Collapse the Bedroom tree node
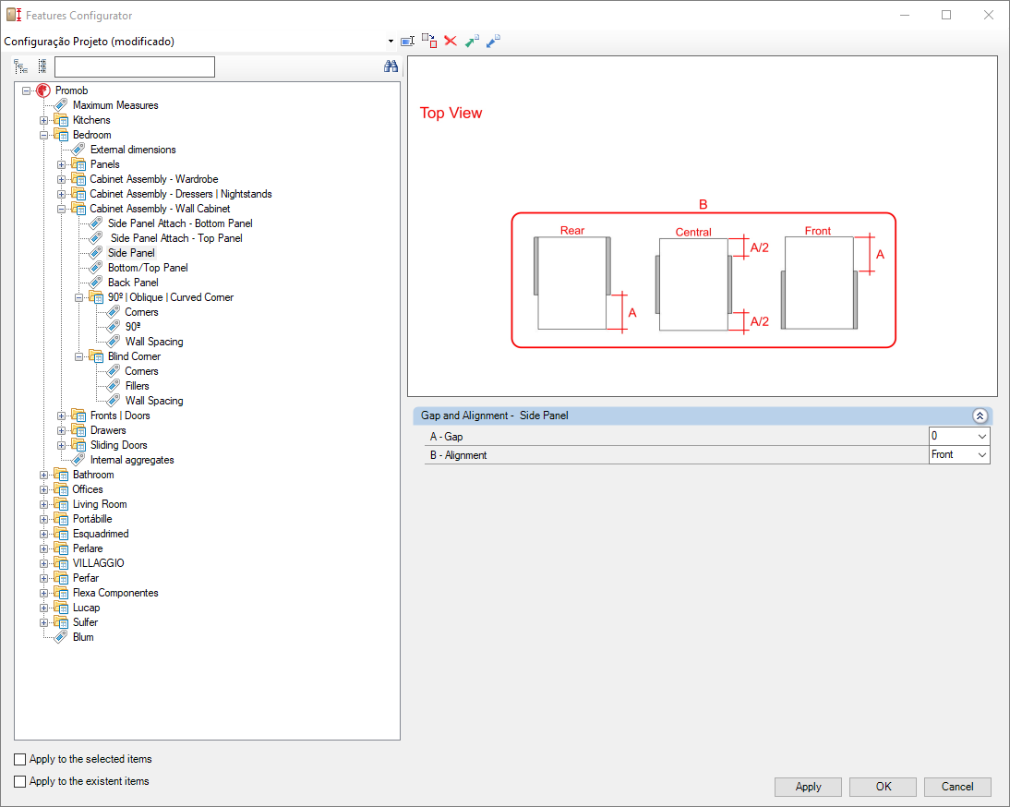Image resolution: width=1010 pixels, height=807 pixels. [x=43, y=135]
